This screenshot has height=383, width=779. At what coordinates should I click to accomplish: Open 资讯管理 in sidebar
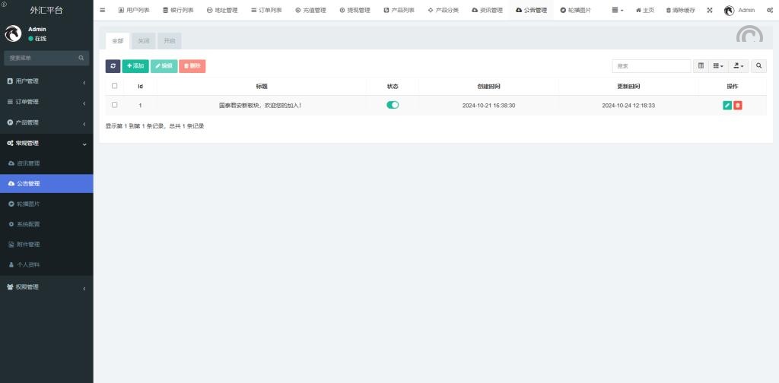tap(46, 163)
